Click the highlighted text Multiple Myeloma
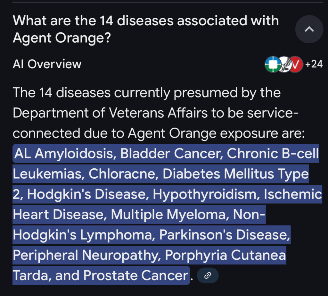 (167, 215)
